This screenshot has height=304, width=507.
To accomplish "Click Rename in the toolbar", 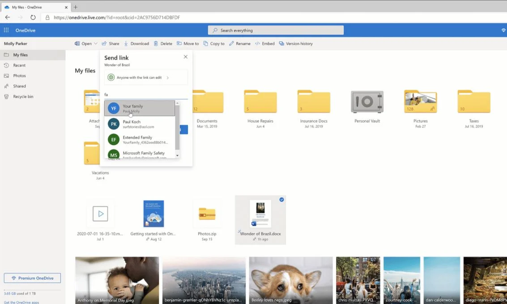I will coord(240,44).
